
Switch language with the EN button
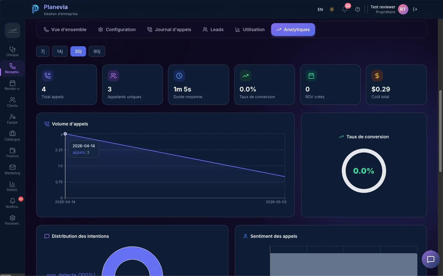click(320, 9)
